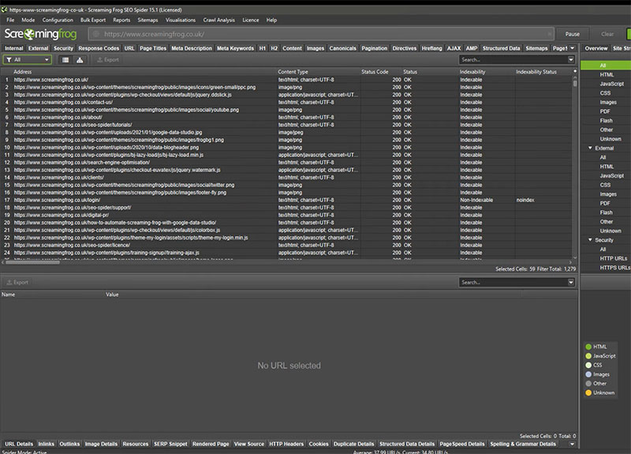Select the row 4 contact-us URL

(x=63, y=103)
